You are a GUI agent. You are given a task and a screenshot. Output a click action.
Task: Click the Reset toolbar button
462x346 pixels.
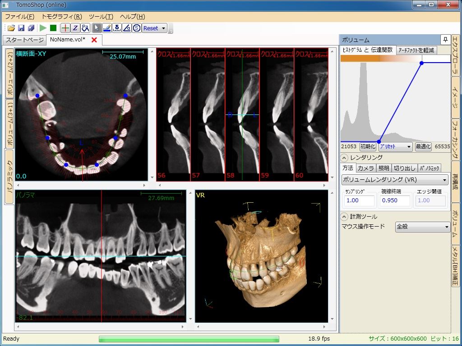[x=151, y=28]
